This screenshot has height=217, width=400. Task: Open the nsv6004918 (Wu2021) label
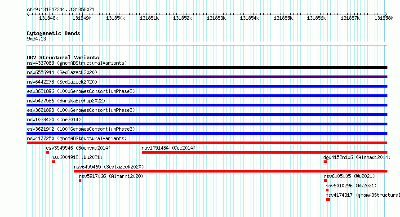tap(77, 157)
